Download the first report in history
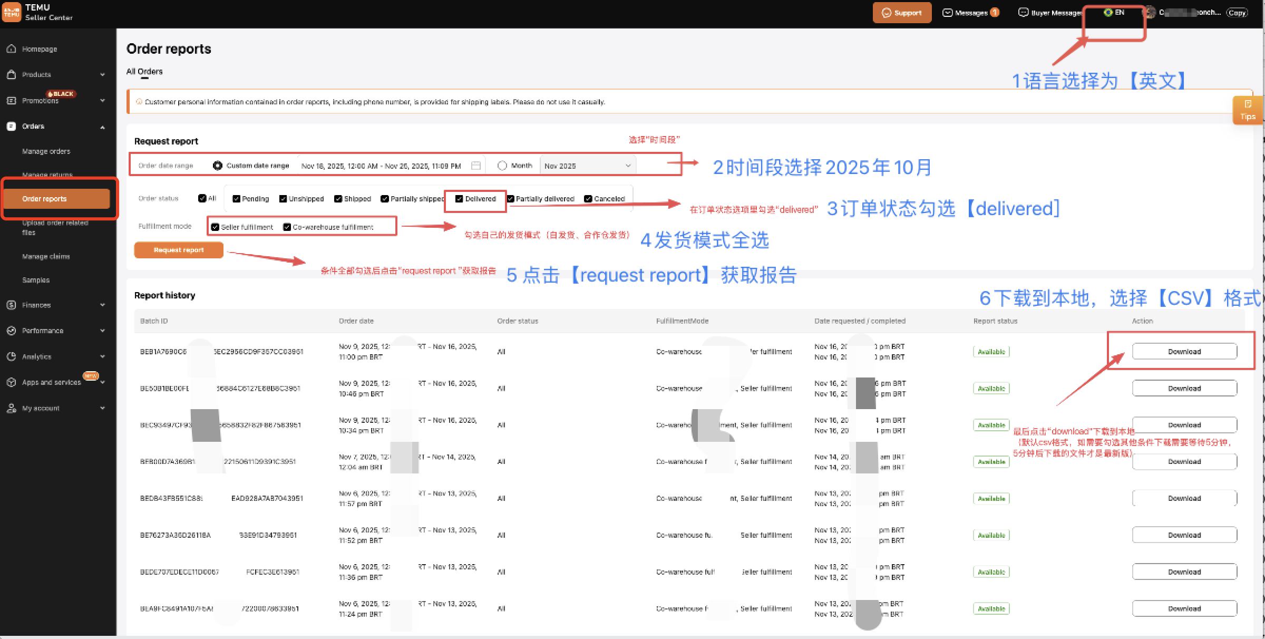 tap(1184, 352)
